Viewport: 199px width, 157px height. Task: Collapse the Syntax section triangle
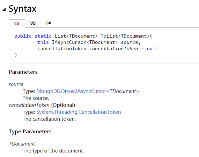click(4, 10)
